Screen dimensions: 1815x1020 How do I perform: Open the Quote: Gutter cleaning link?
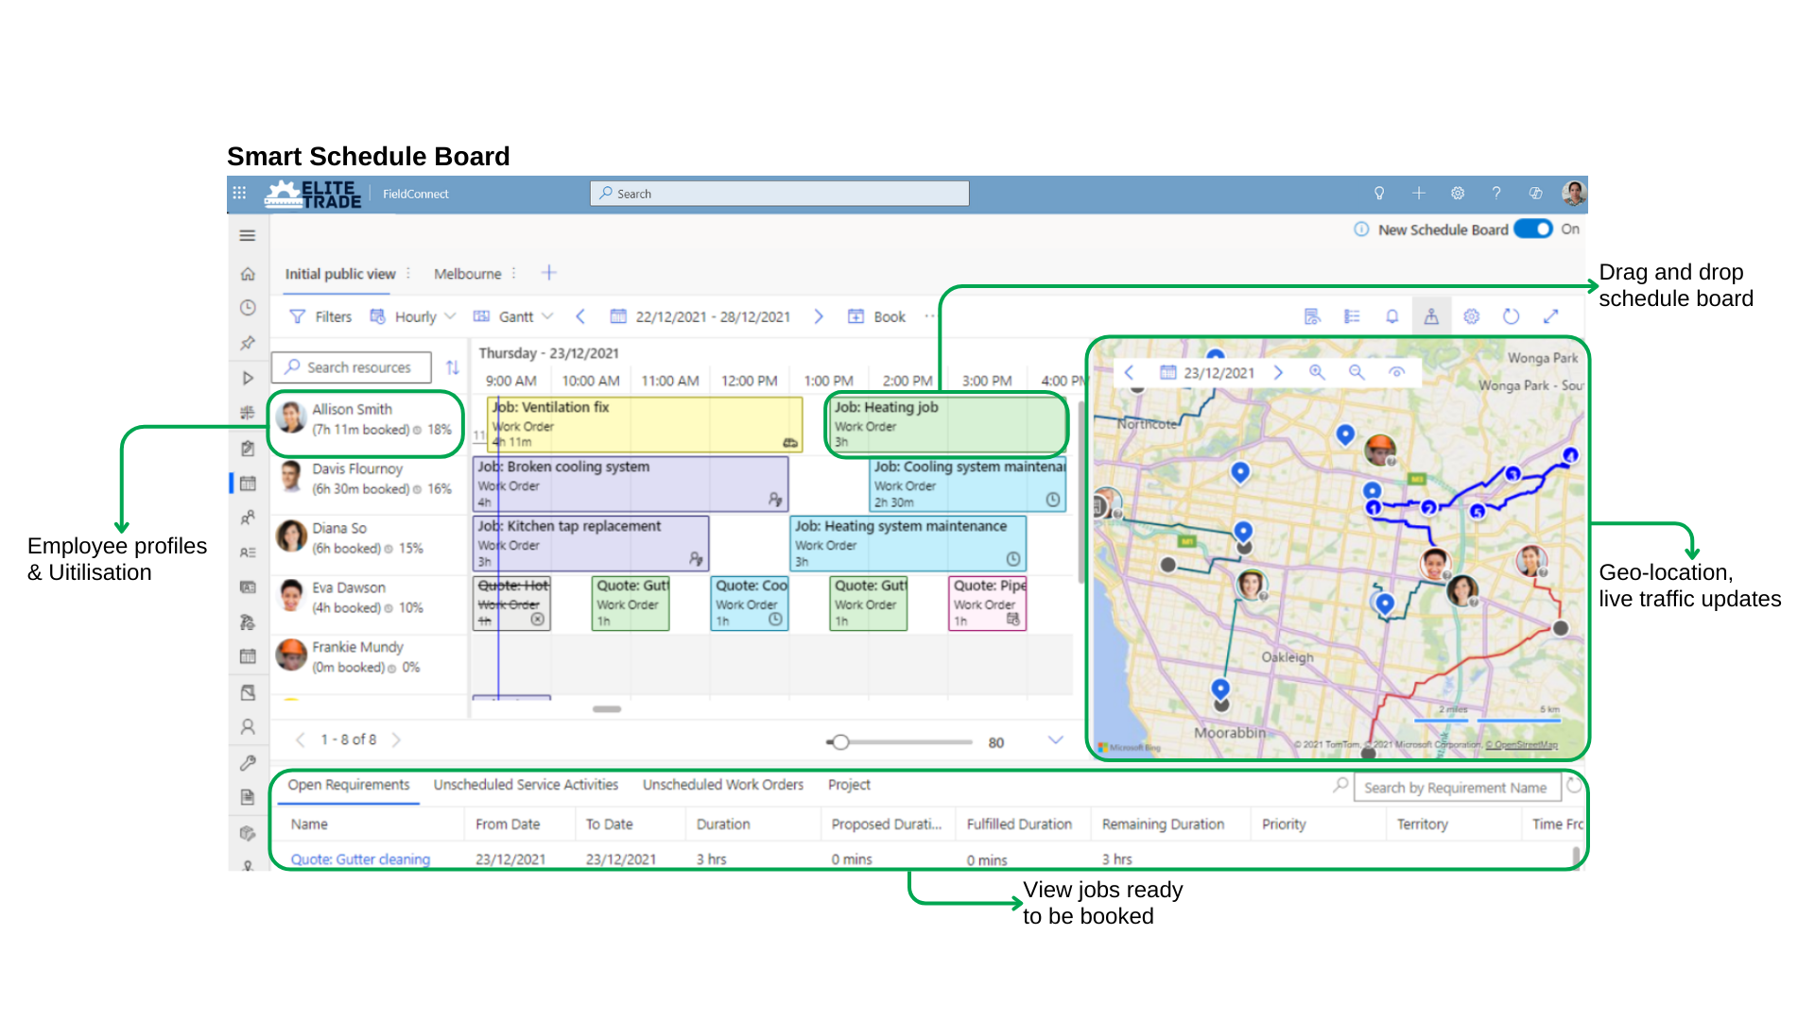(360, 858)
